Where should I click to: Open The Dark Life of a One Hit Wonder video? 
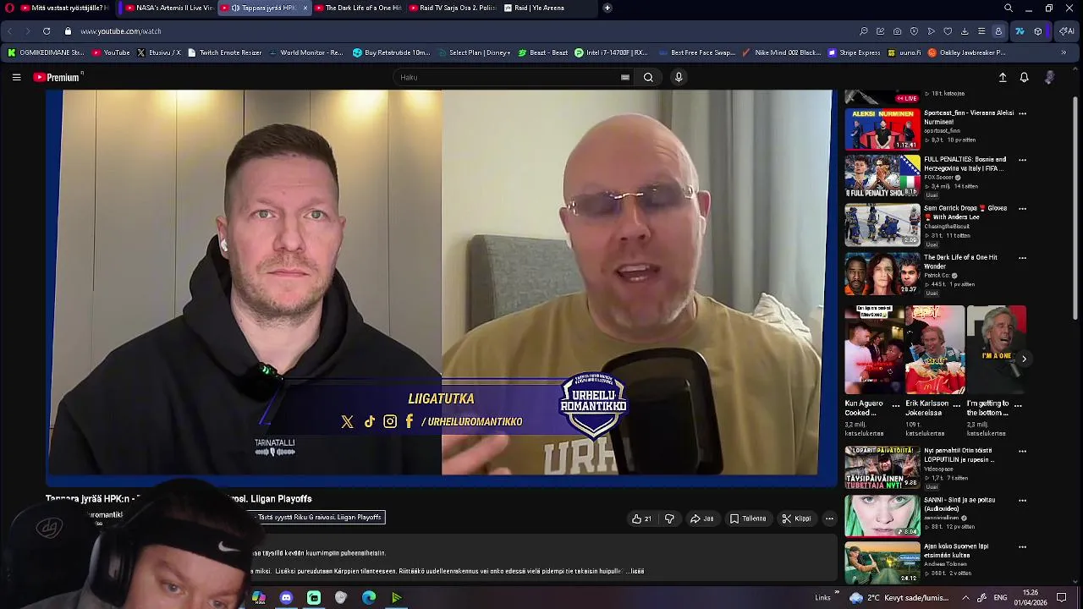pos(882,274)
